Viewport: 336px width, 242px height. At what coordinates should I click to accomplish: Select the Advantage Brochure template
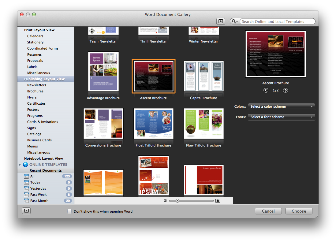[x=103, y=72]
